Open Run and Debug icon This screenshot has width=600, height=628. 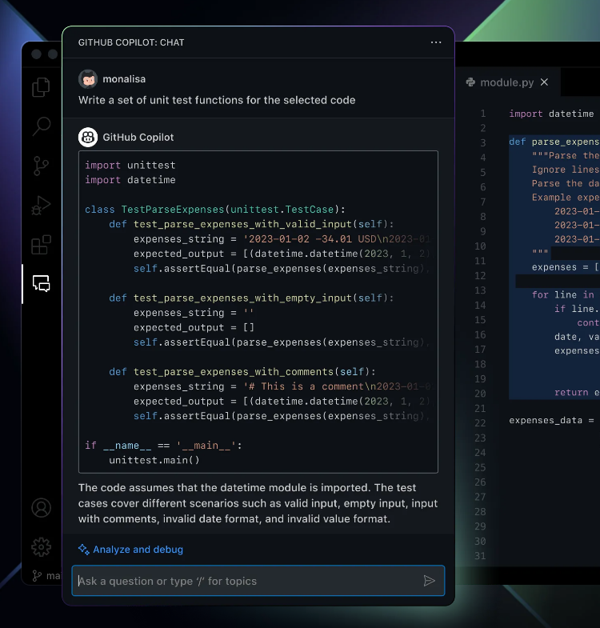coord(41,205)
